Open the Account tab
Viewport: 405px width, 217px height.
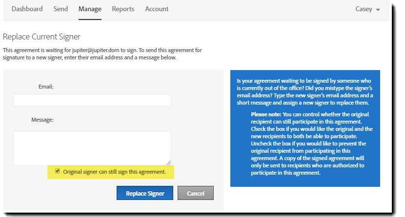pyautogui.click(x=157, y=9)
